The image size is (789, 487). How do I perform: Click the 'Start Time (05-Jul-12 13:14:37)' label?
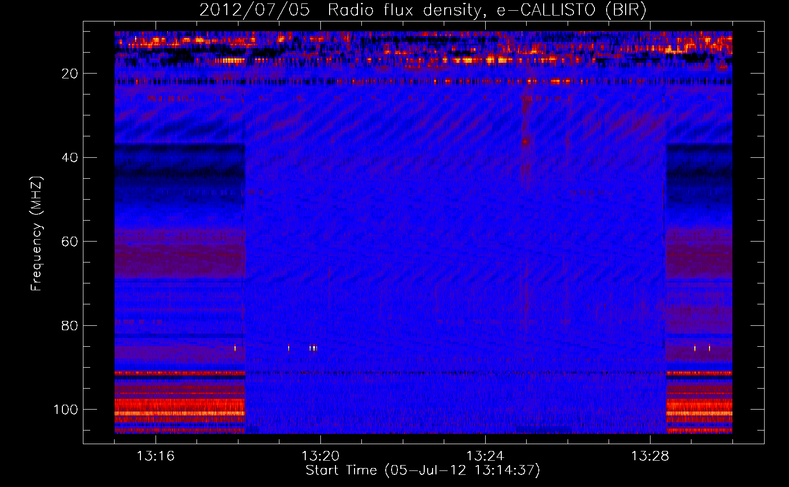coord(423,470)
